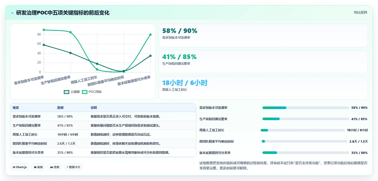Click the dashboard title 研发治理POC中五项关键指标的前后变化
The image size is (378, 181).
[63, 13]
